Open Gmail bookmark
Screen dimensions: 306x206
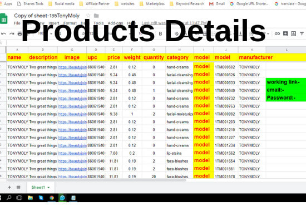coord(217,4)
